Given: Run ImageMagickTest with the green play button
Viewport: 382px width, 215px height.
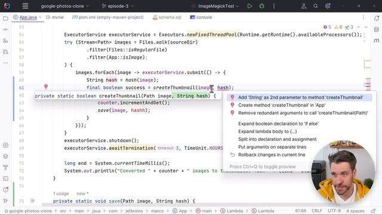Looking at the screenshot, I should click(x=249, y=6).
